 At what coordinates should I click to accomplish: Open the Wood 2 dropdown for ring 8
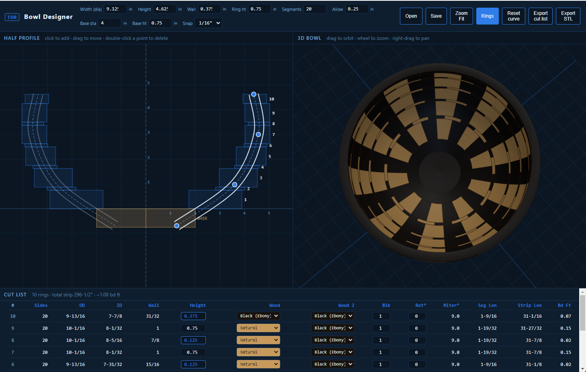333,340
